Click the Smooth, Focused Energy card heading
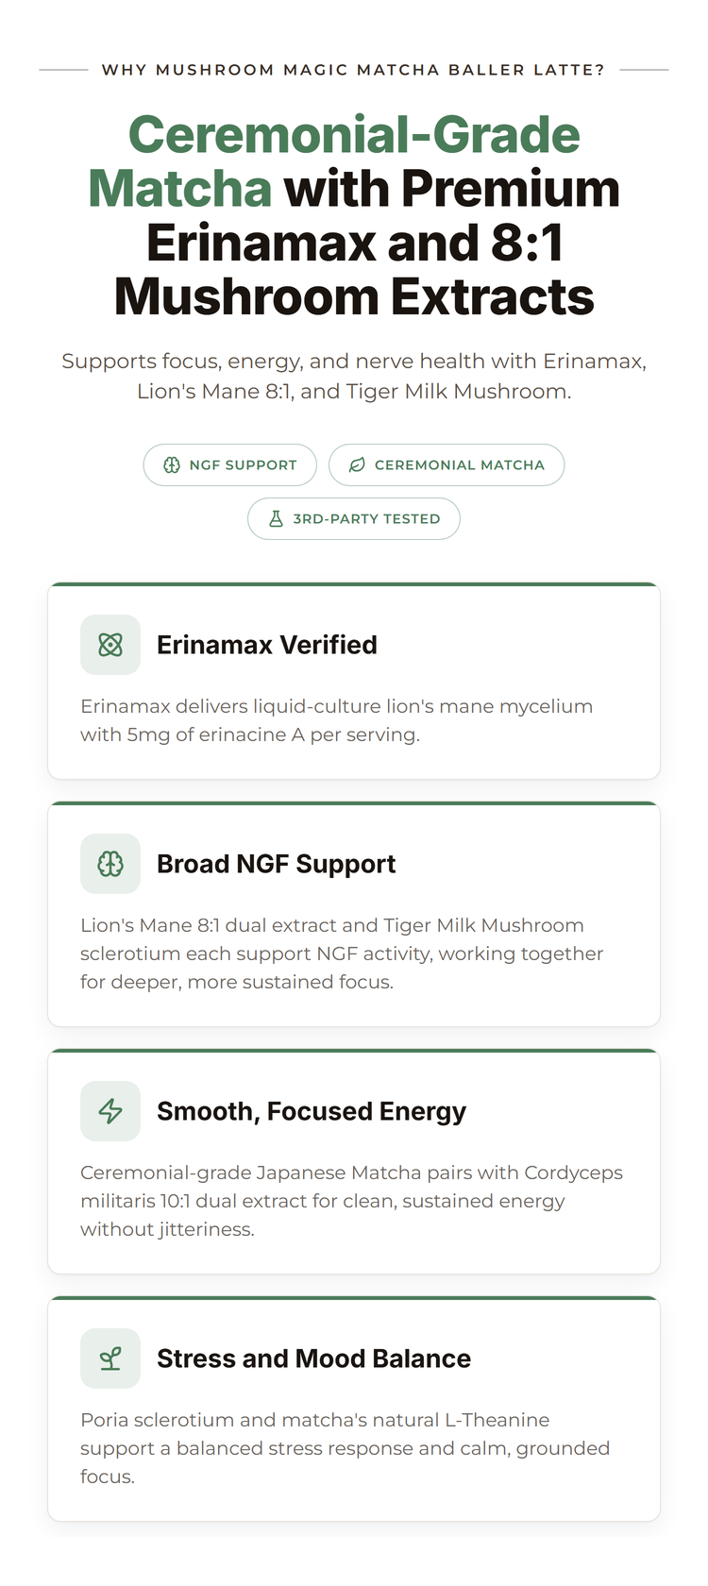The height and width of the screenshot is (1586, 708). click(312, 1111)
